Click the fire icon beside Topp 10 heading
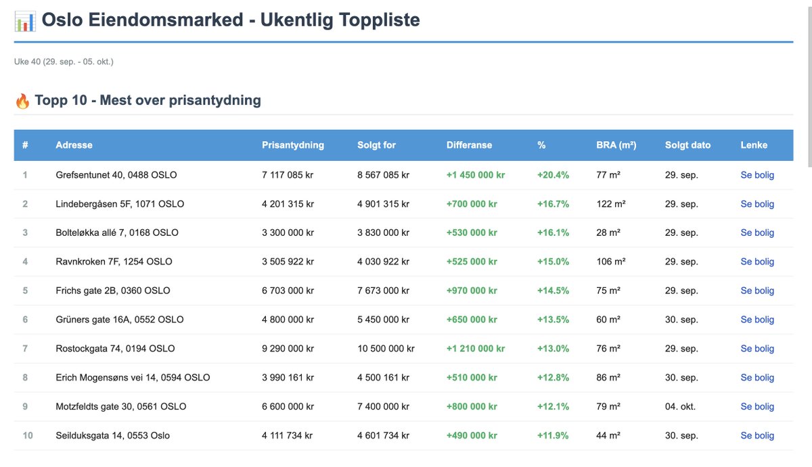812x467 pixels. (x=22, y=101)
